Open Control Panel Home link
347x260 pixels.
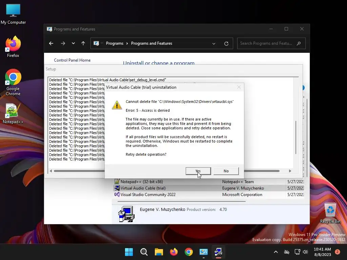[72, 60]
